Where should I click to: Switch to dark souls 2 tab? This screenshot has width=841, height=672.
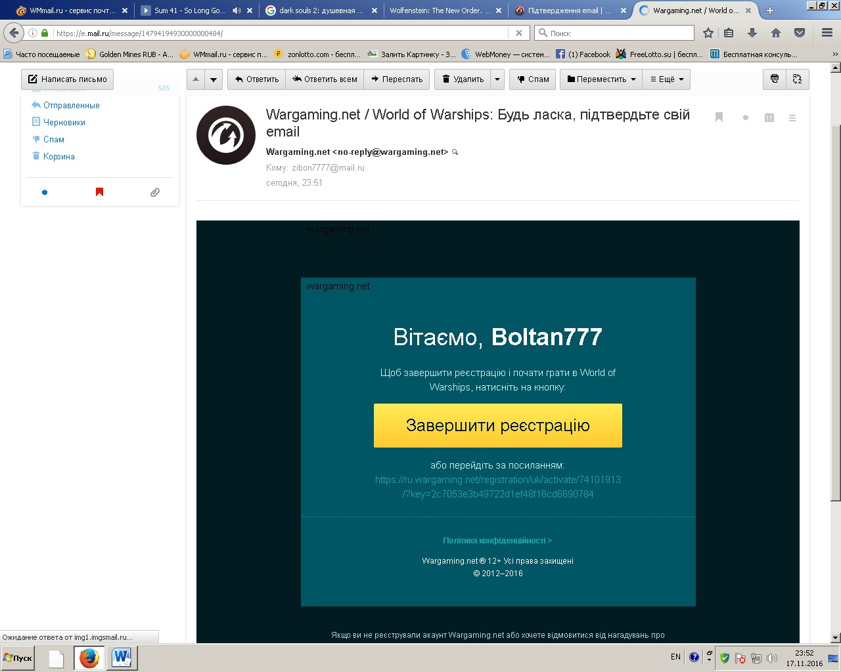coord(321,10)
